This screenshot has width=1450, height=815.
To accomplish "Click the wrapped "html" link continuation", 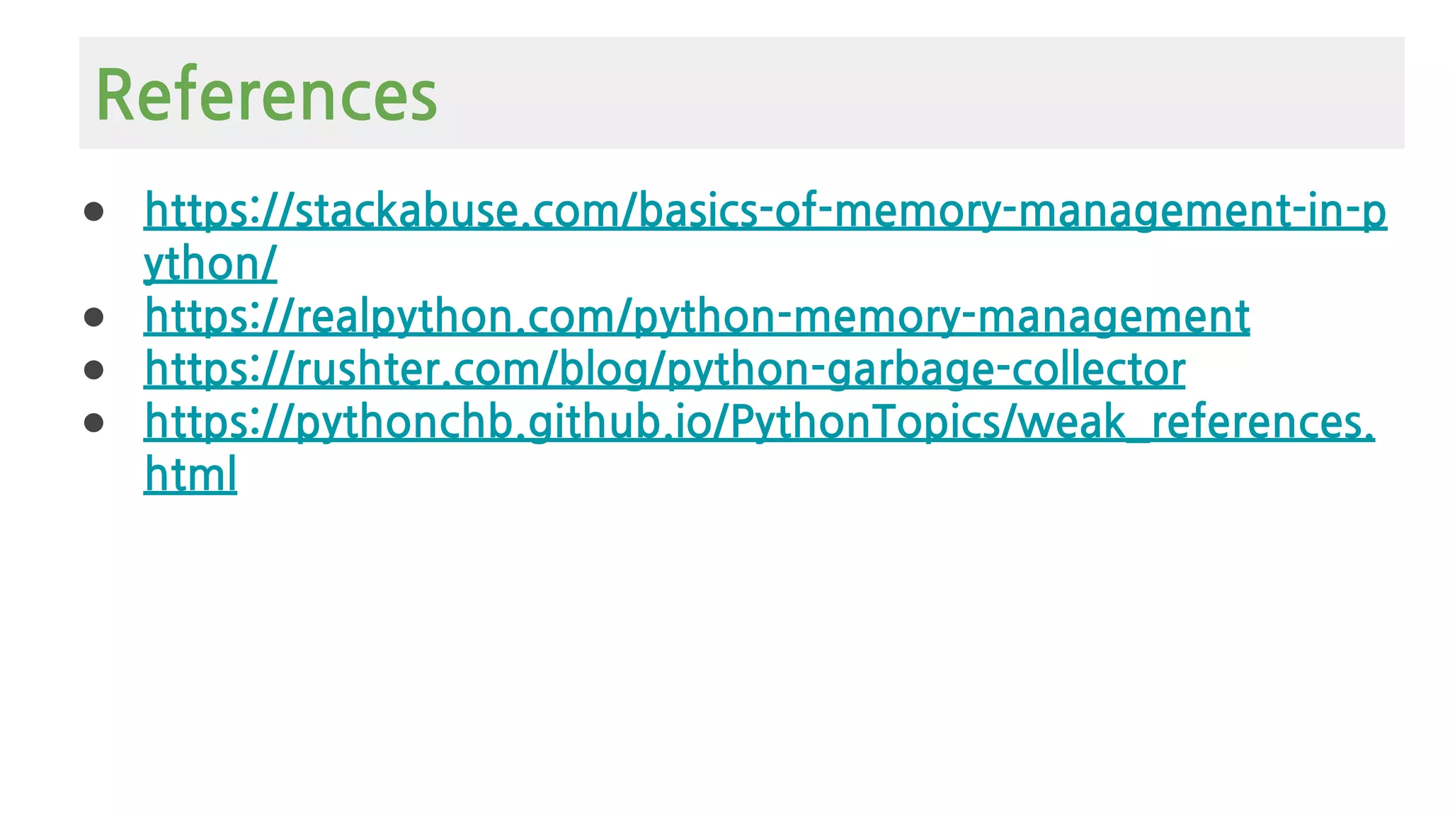I will tap(190, 475).
